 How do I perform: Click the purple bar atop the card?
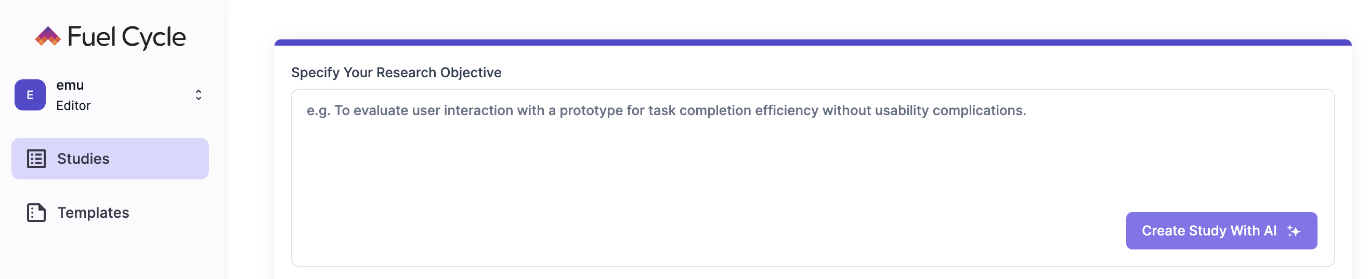pyautogui.click(x=812, y=43)
